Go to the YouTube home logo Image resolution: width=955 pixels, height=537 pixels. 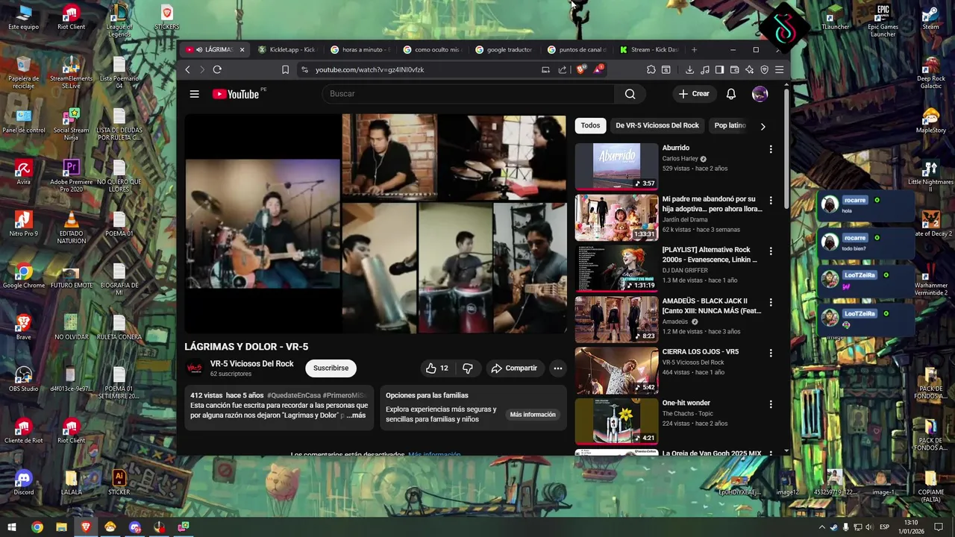(236, 94)
